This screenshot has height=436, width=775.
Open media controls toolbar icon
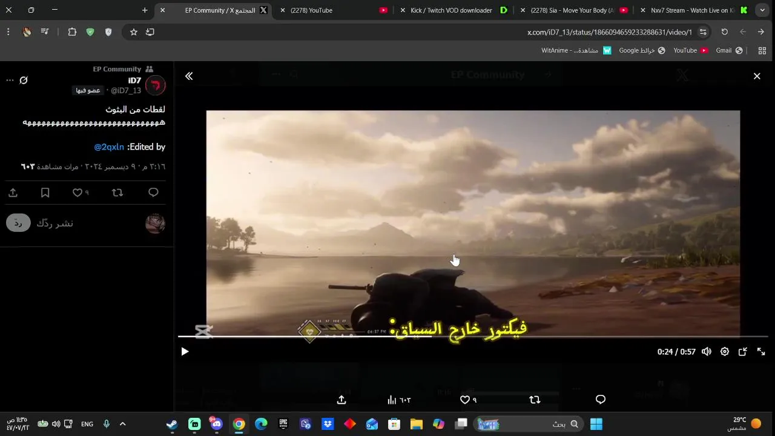pyautogui.click(x=45, y=32)
